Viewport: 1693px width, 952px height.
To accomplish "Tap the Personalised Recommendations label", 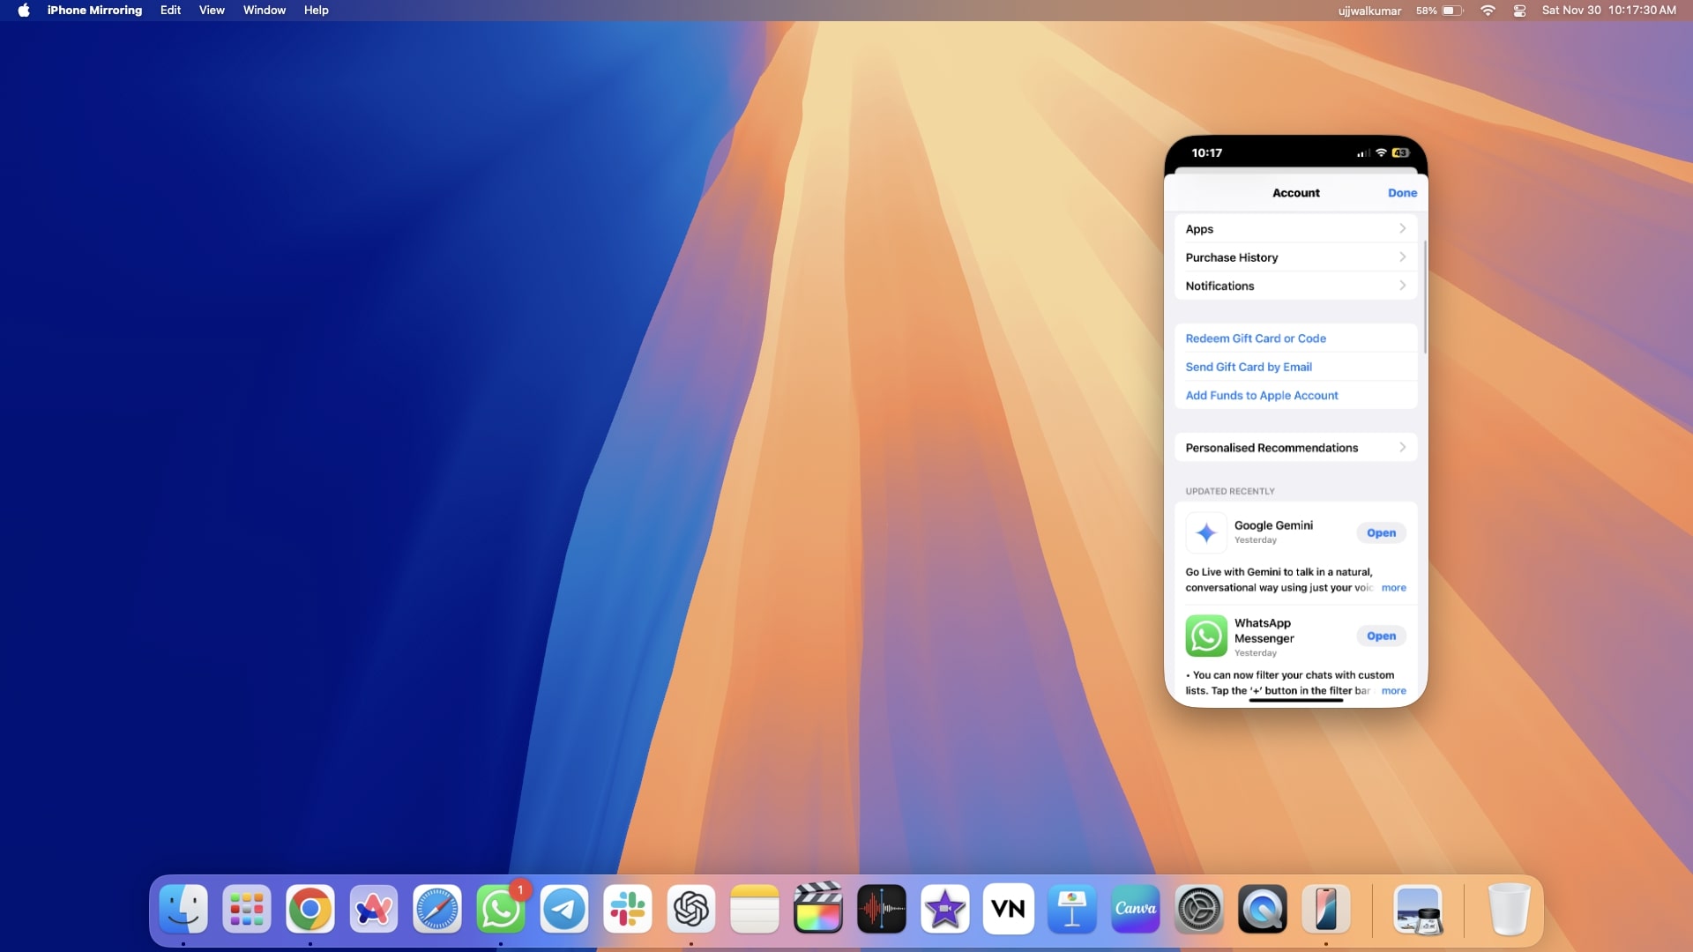I will click(1272, 448).
